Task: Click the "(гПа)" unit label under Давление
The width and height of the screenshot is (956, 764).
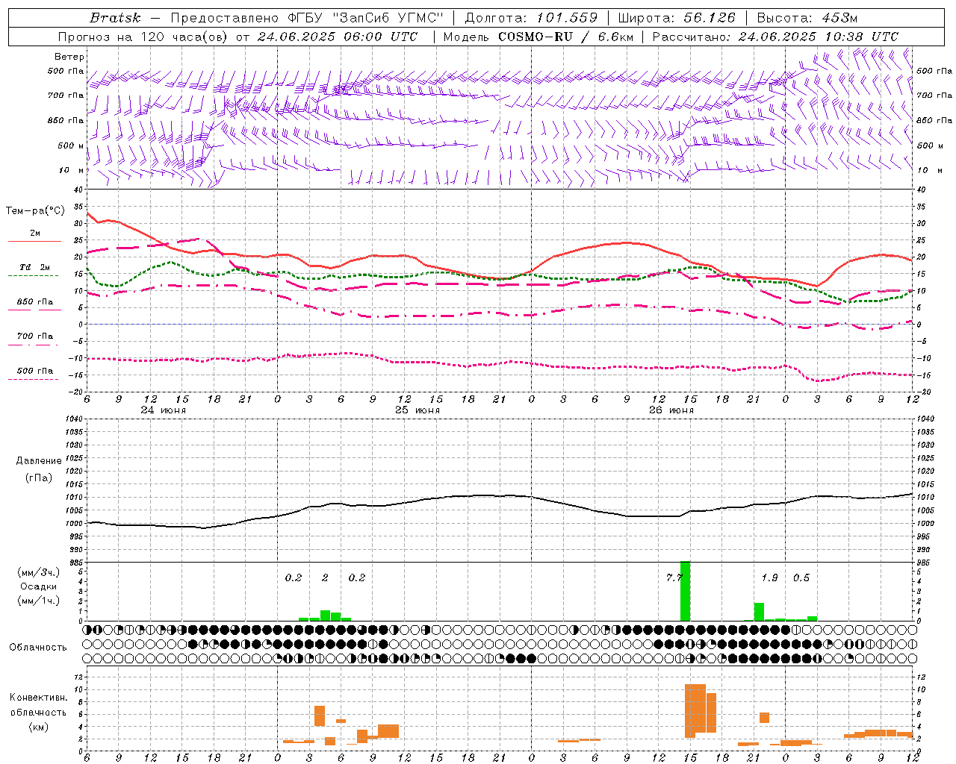Action: point(39,478)
